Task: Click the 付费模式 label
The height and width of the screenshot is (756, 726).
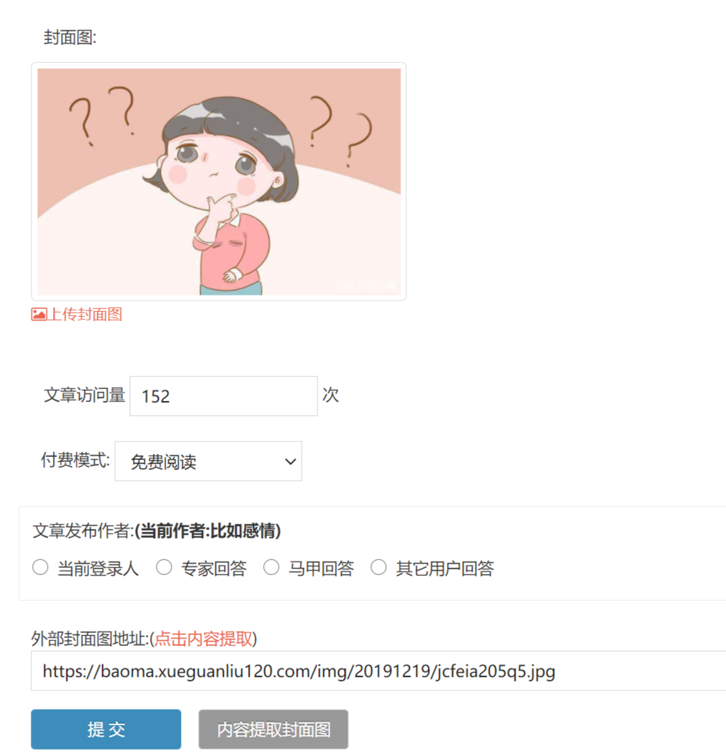Action: pyautogui.click(x=75, y=461)
